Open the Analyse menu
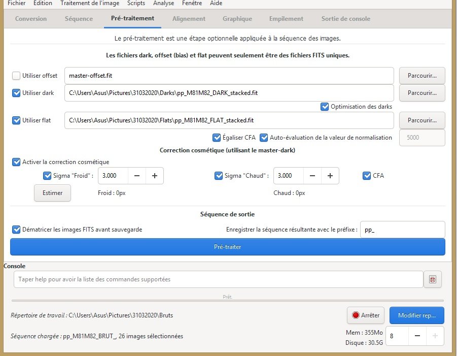This screenshot has width=457, height=356. (x=163, y=3)
